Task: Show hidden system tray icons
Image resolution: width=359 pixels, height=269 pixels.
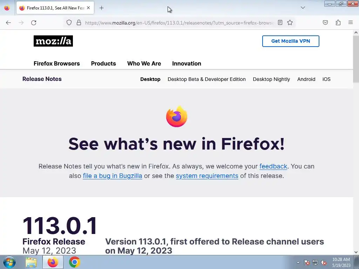Action: (x=298, y=262)
